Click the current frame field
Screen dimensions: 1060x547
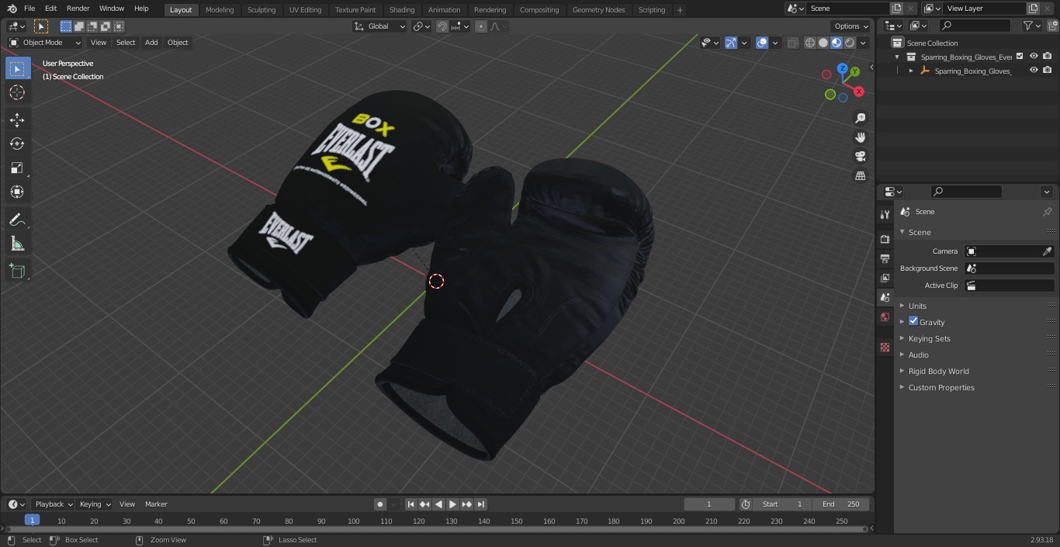pos(709,504)
